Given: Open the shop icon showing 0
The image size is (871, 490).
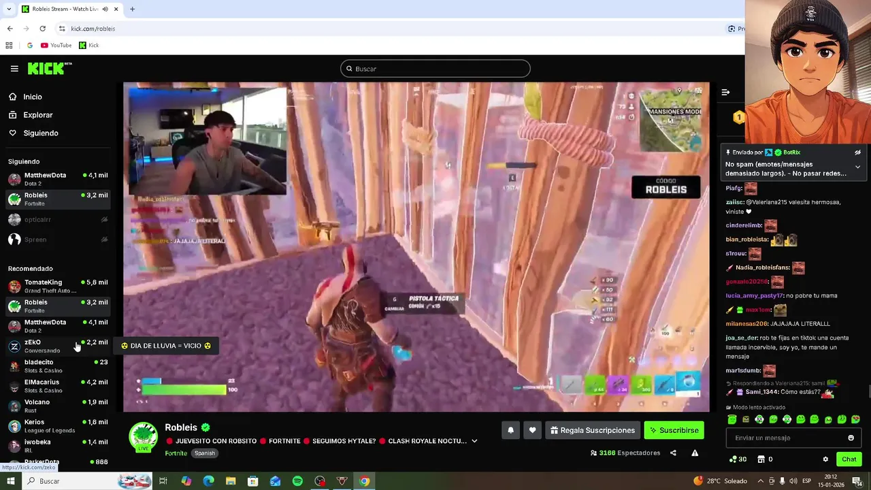Looking at the screenshot, I should pyautogui.click(x=765, y=459).
